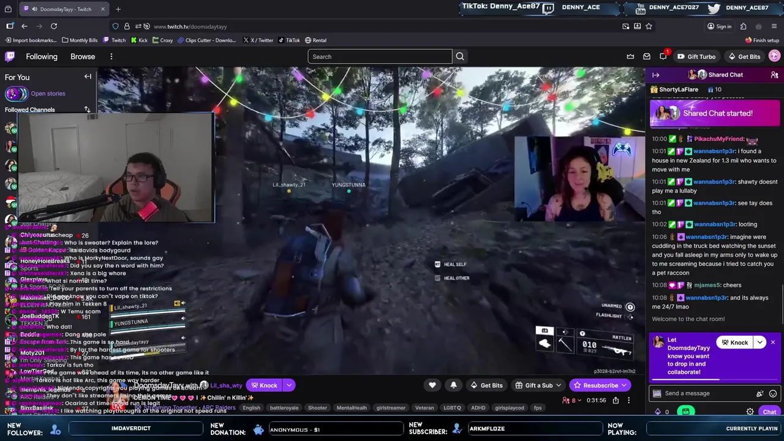Image resolution: width=784 pixels, height=441 pixels.
Task: Open the Firefox tab list icon
Action: click(8, 9)
